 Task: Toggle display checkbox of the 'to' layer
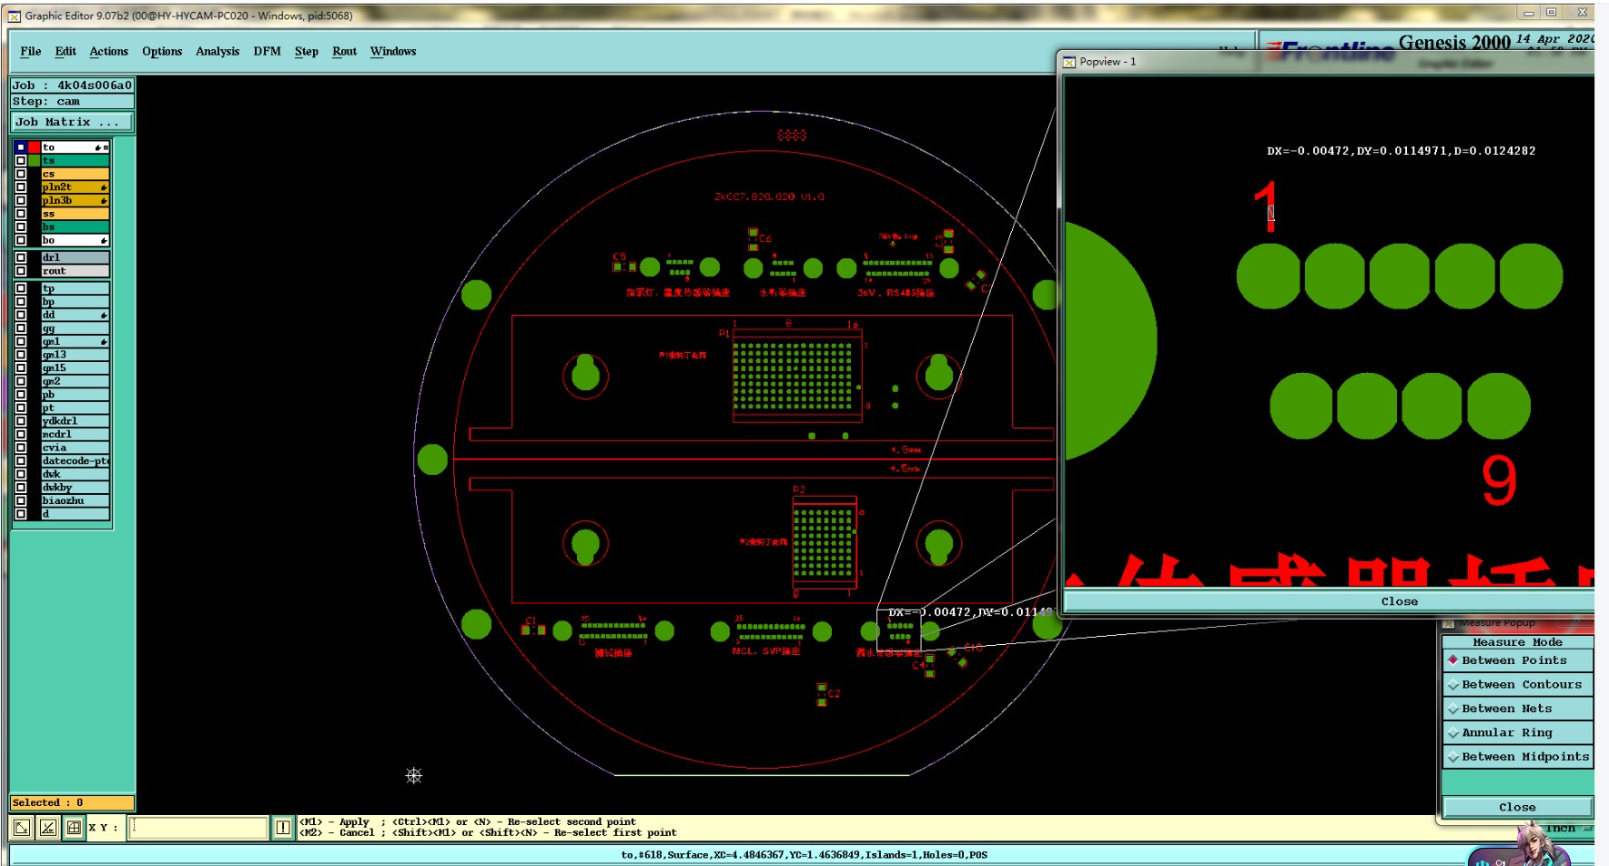[x=21, y=147]
